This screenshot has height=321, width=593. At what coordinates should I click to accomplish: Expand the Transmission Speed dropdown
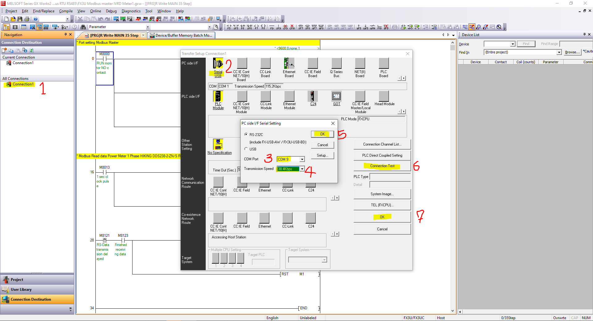coord(302,169)
